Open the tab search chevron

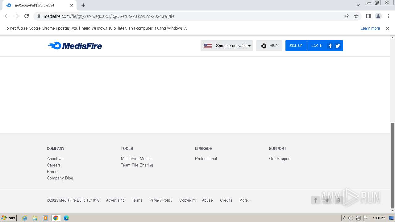pos(358,5)
